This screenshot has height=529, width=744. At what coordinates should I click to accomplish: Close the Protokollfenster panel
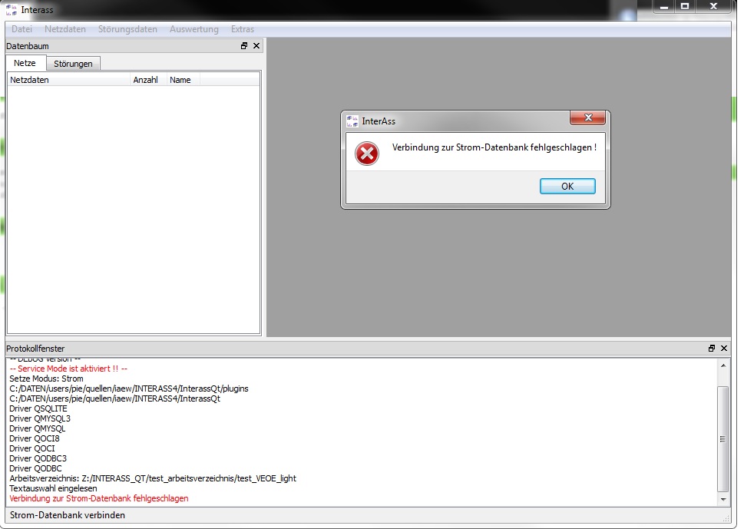[x=724, y=349]
